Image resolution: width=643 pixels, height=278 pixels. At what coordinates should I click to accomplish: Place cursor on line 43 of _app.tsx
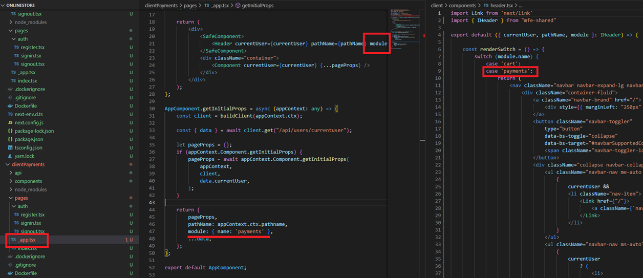256,203
